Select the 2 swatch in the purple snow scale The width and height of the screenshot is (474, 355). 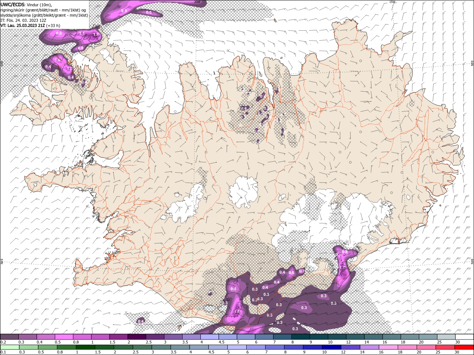(137, 337)
